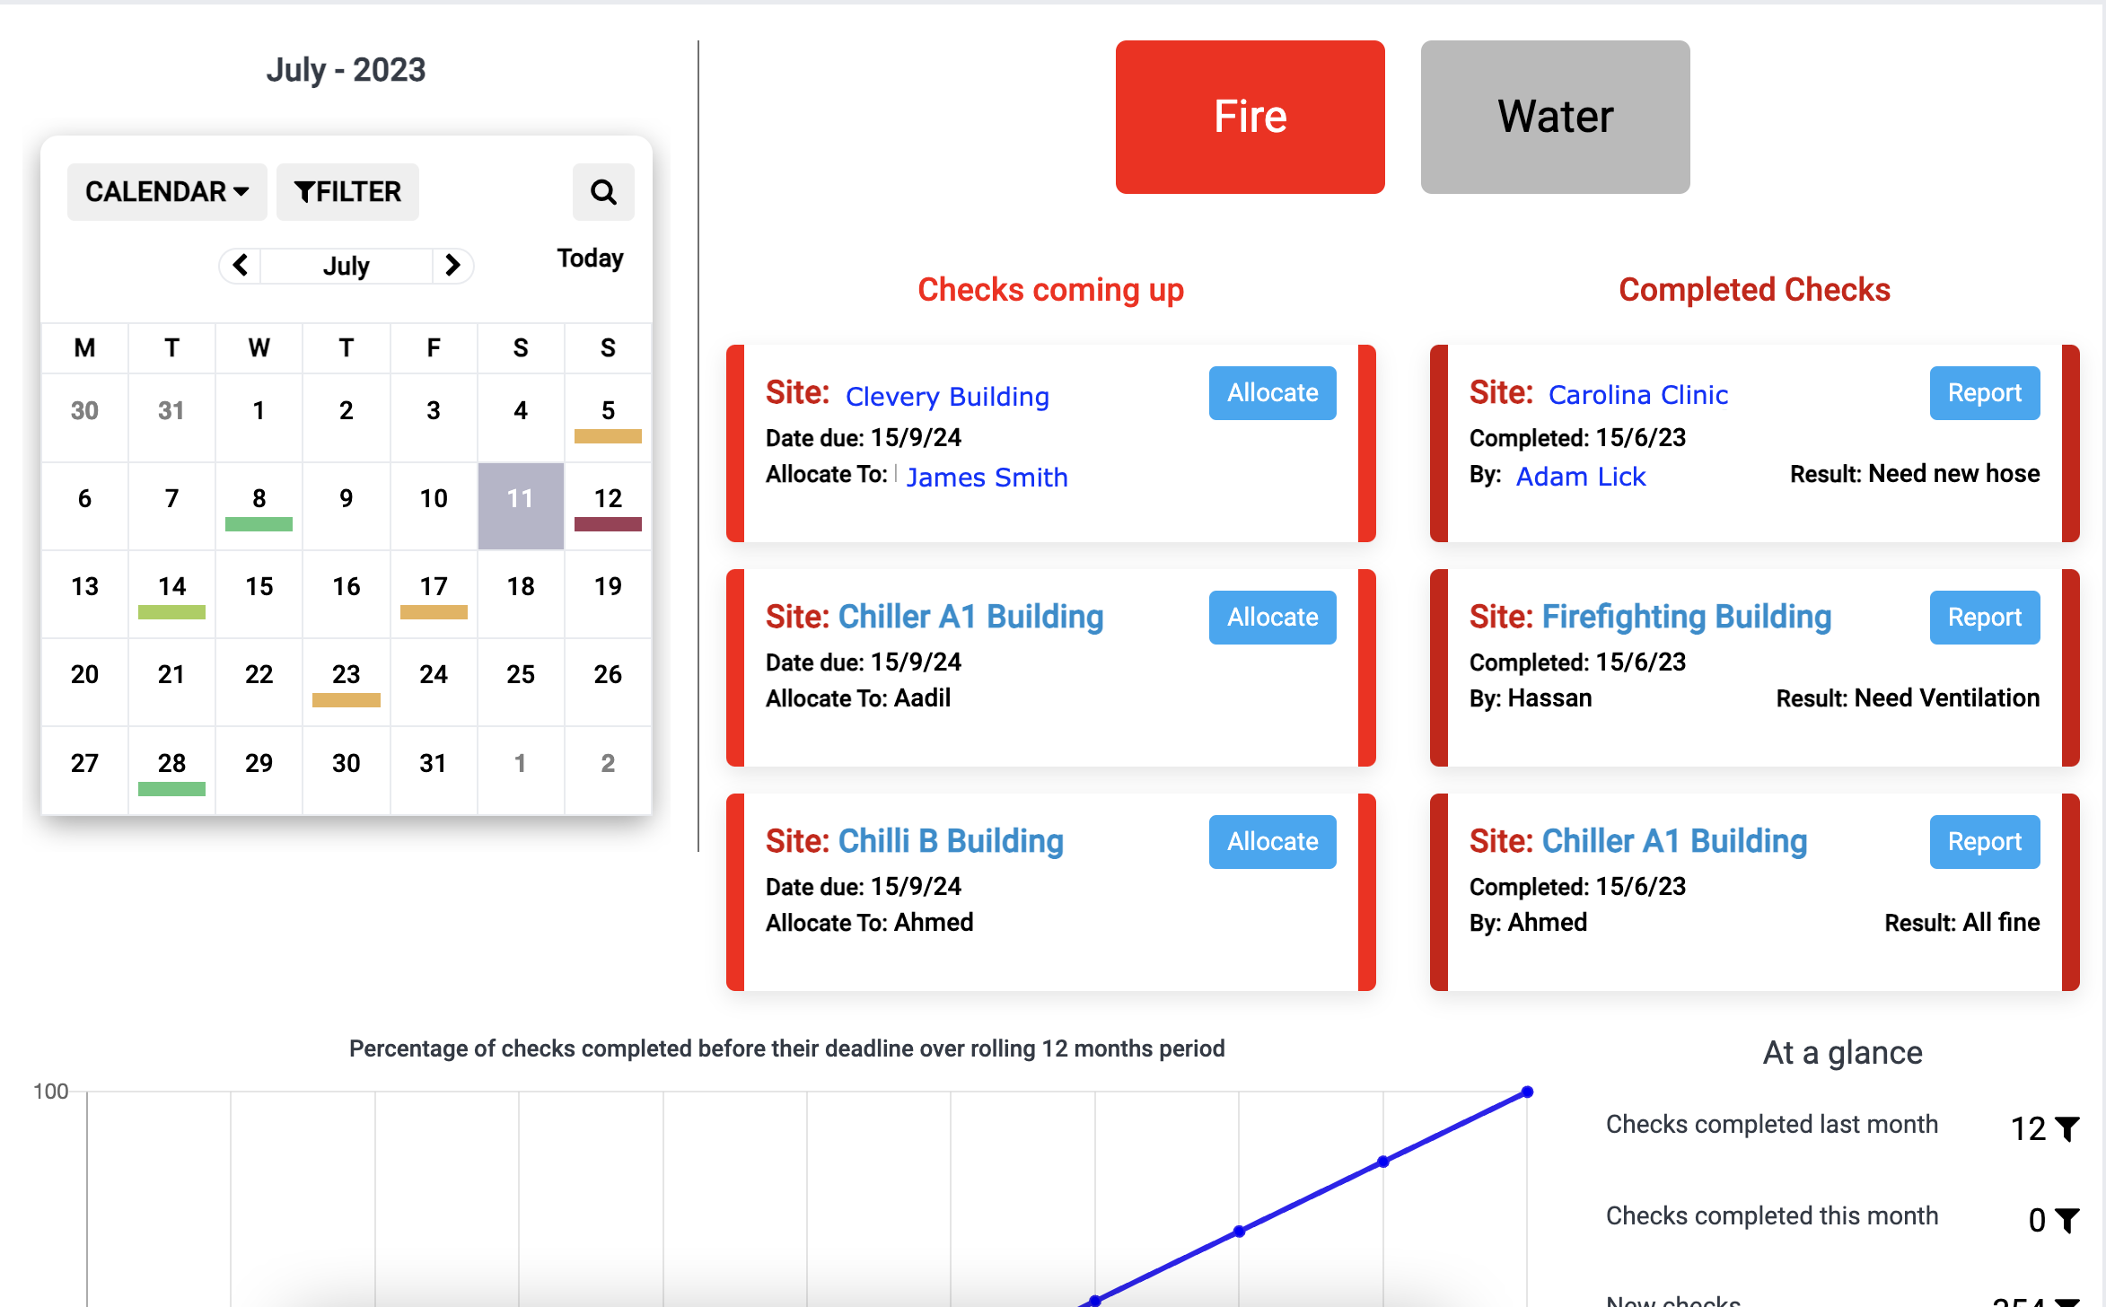The image size is (2106, 1307).
Task: Click the July month selector
Action: (346, 266)
